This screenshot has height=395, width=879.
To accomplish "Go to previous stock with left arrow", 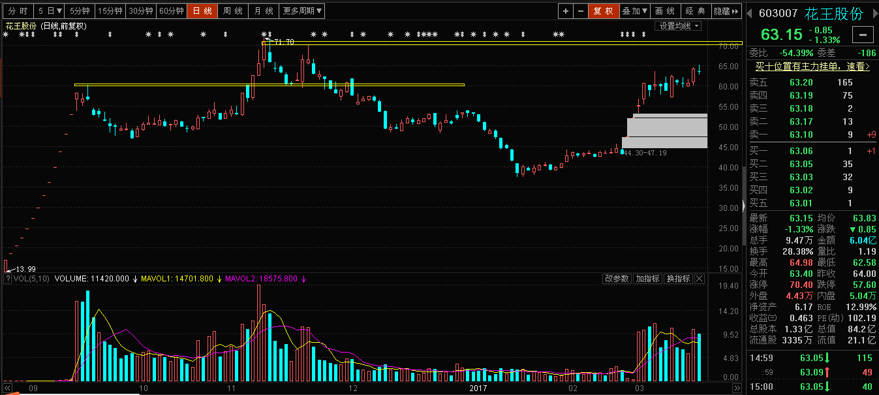I will point(749,14).
